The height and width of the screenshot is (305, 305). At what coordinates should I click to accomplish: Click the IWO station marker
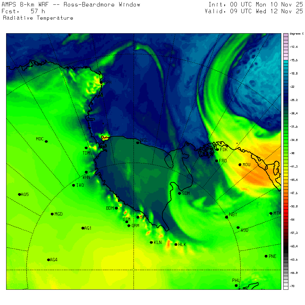(74, 185)
